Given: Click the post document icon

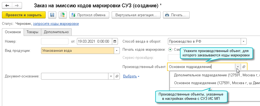Looking at the screenshot, I should 63,15.
